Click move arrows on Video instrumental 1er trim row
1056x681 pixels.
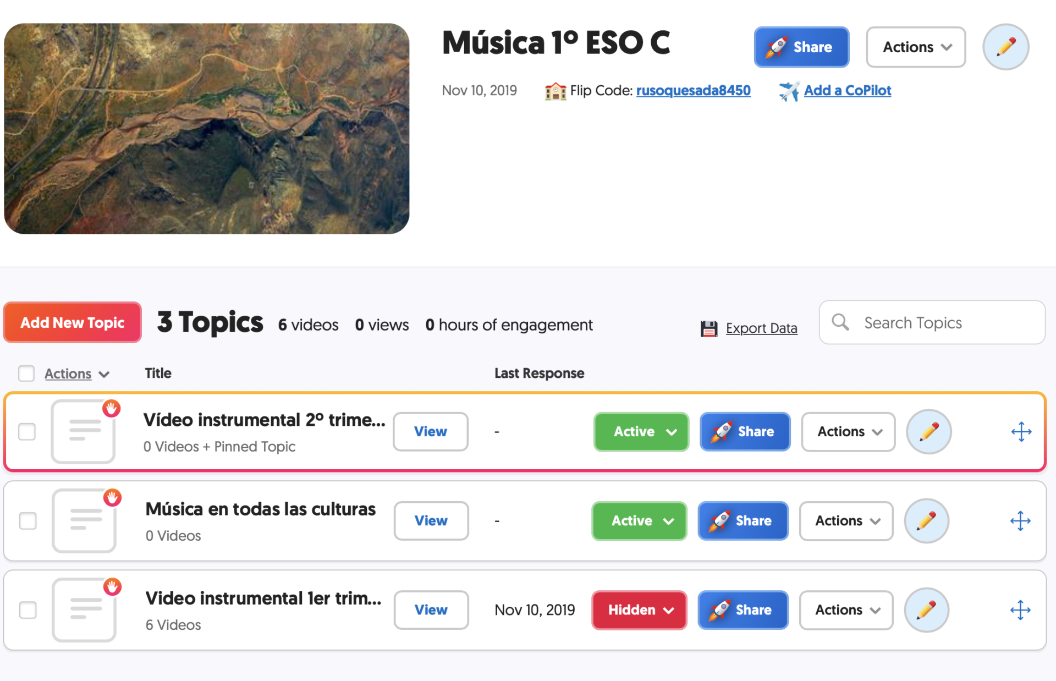[1020, 609]
